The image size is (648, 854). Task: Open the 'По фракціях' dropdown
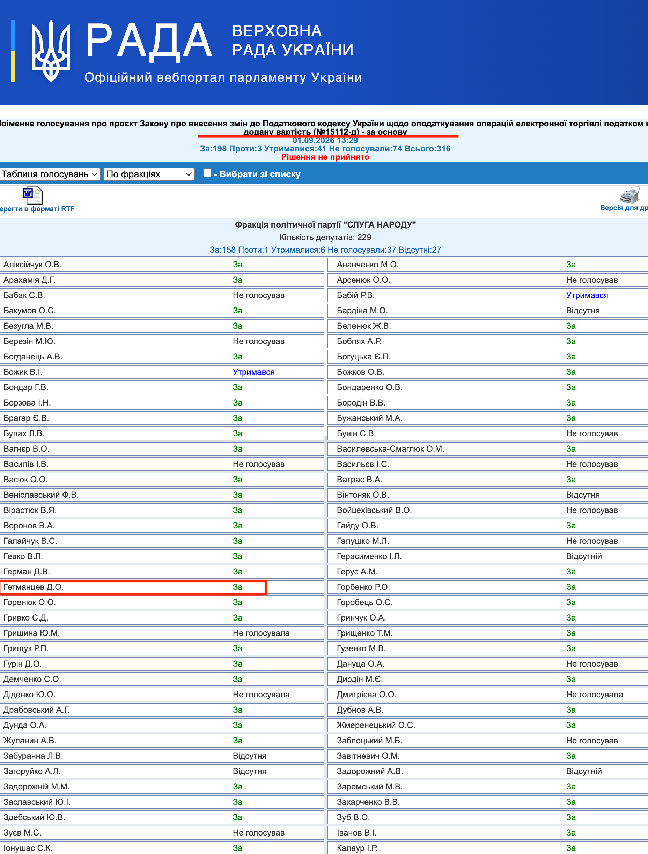(149, 174)
